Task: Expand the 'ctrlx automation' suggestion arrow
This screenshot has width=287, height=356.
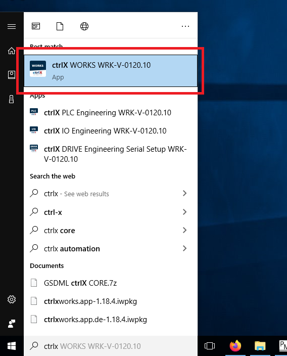Action: click(x=184, y=248)
